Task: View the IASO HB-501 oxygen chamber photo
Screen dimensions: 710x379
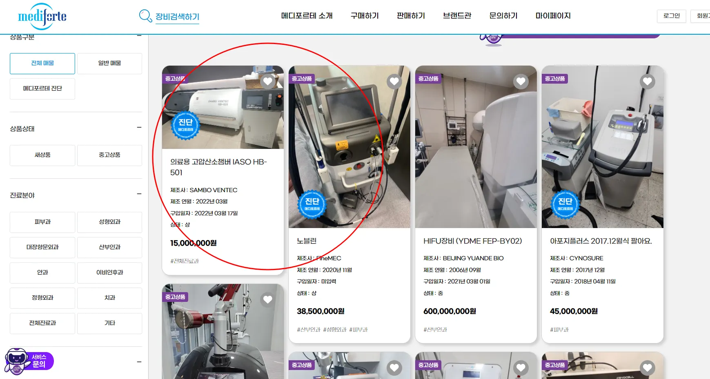Action: click(223, 107)
